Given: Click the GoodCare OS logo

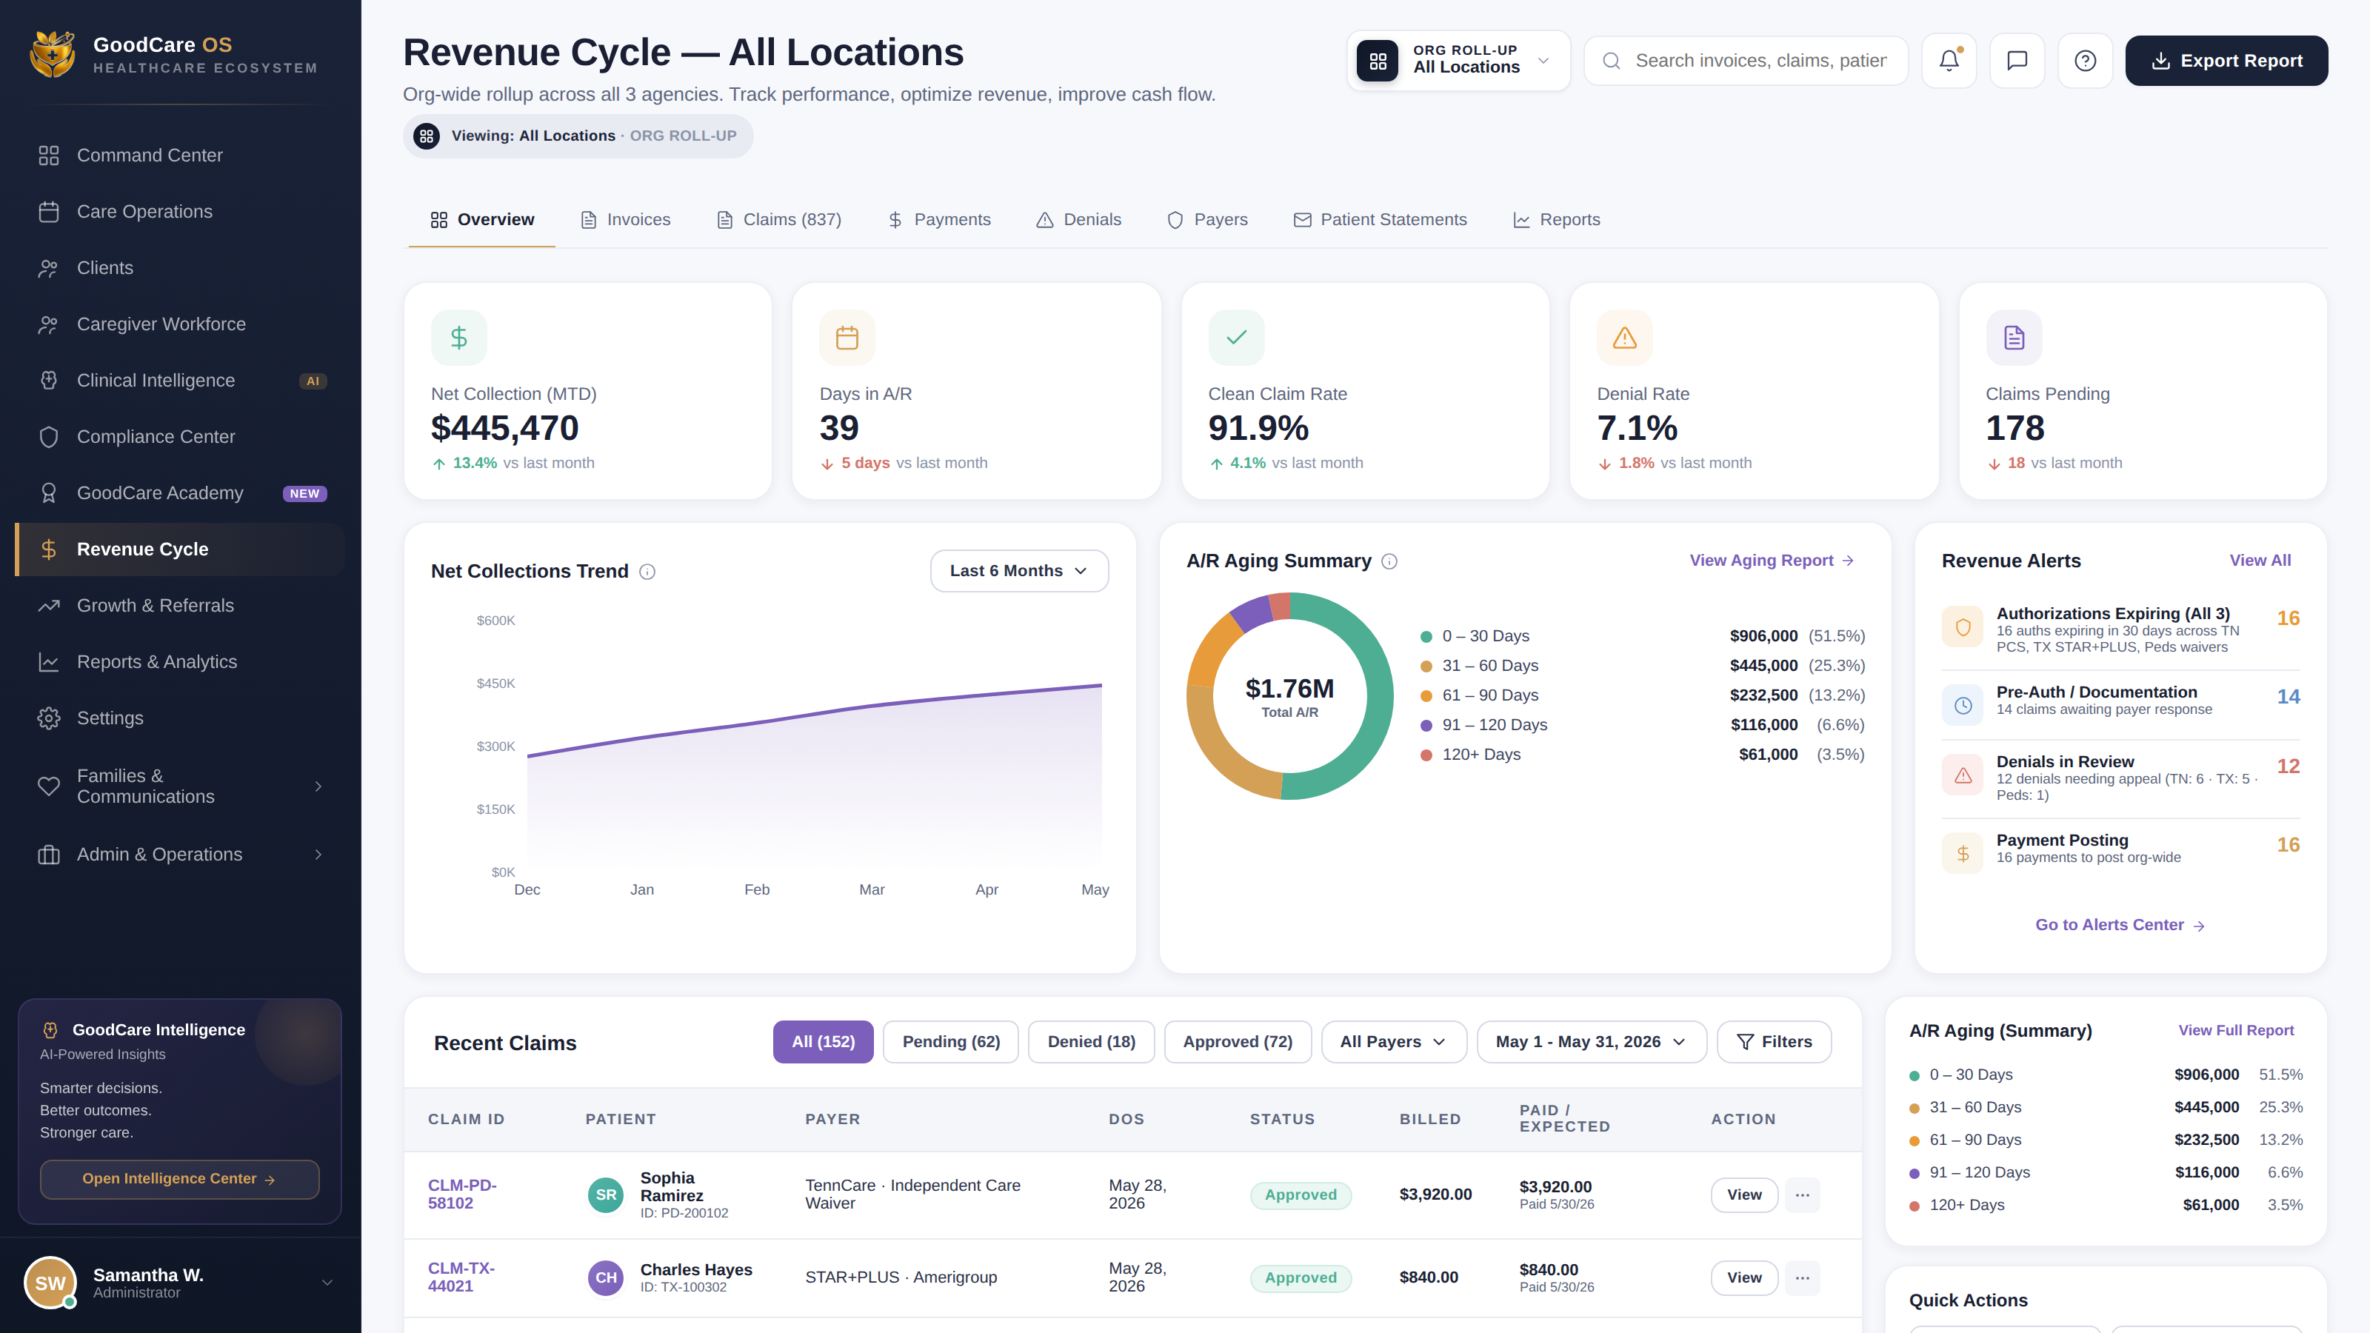Looking at the screenshot, I should click(53, 54).
